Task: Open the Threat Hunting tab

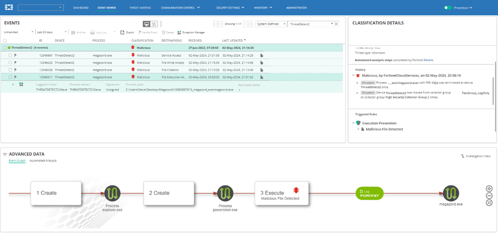Action: pos(140,7)
